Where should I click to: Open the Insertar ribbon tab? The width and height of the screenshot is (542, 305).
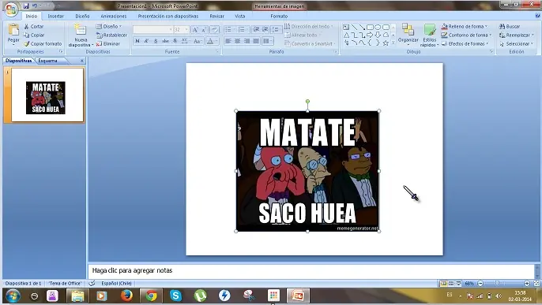(55, 17)
